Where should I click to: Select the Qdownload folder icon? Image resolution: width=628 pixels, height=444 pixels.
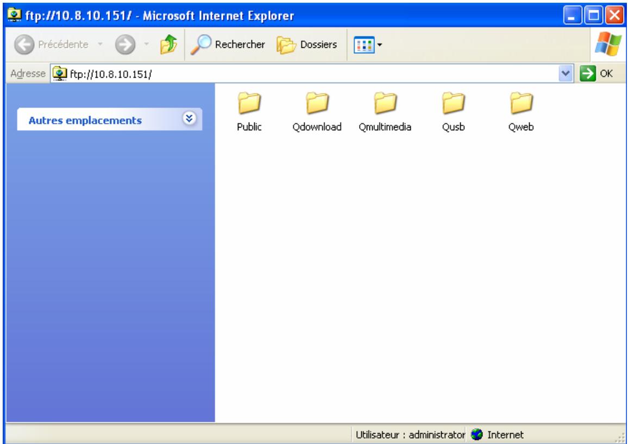coord(317,103)
